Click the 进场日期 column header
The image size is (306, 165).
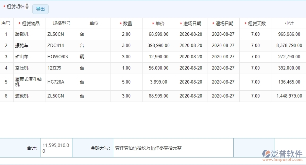[191, 24]
